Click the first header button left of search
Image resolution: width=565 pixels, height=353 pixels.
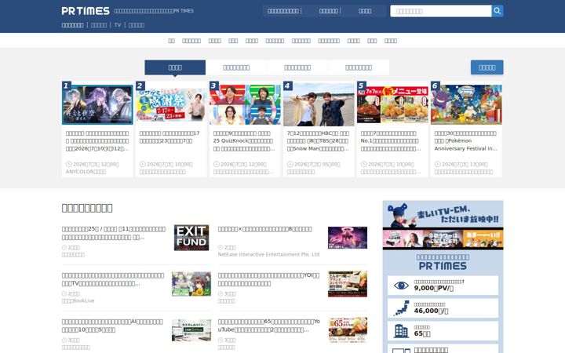tap(282, 11)
